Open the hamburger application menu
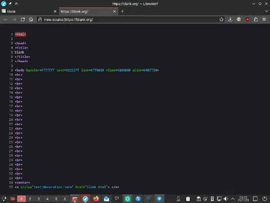 click(x=264, y=19)
